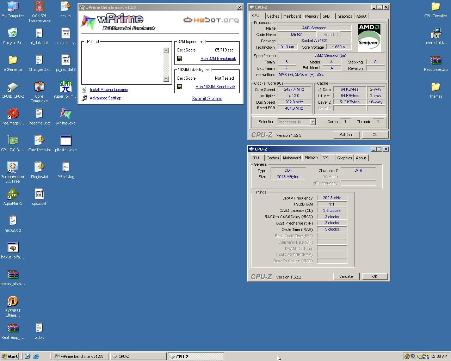Open About tab in lower CPU-Z window
451x361 pixels.
pyautogui.click(x=361, y=158)
